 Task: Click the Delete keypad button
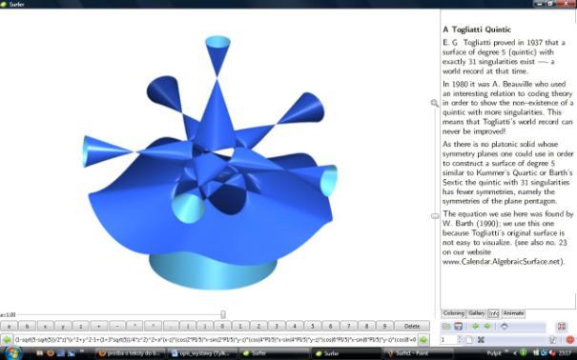point(412,326)
